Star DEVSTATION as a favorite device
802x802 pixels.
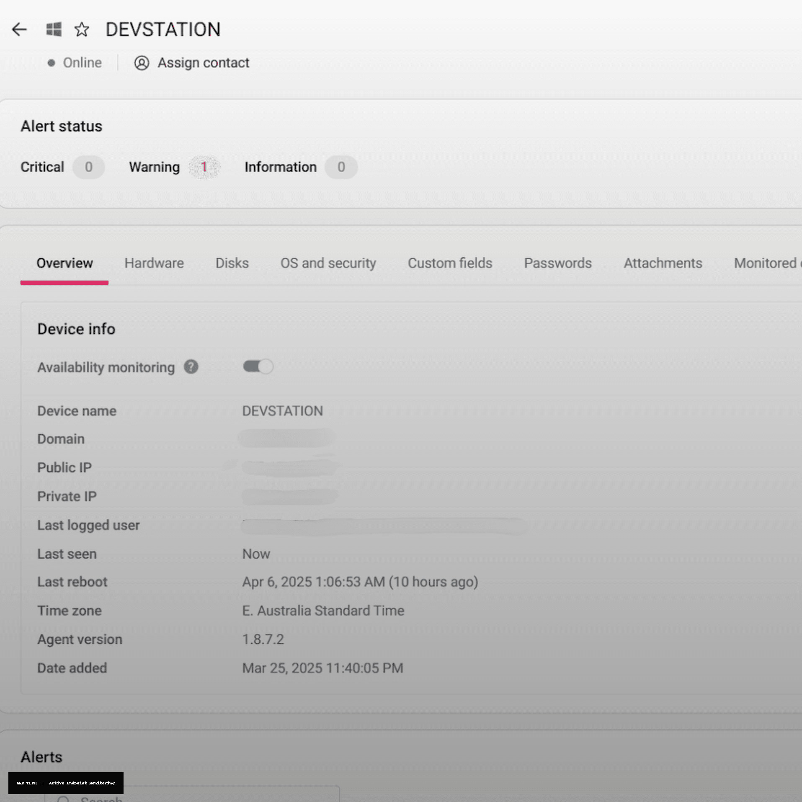[82, 29]
